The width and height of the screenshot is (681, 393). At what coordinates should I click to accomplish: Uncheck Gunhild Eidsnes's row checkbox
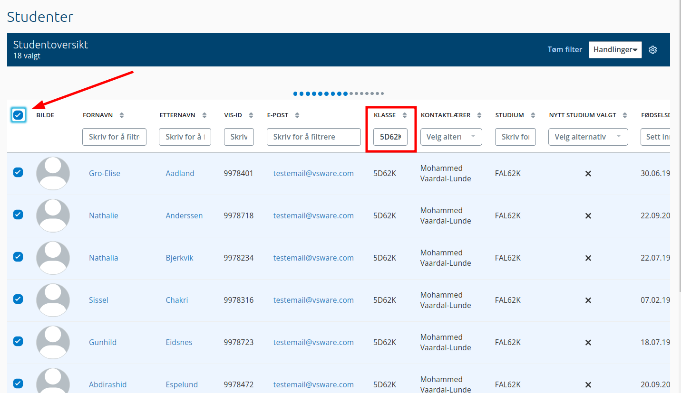(x=18, y=341)
